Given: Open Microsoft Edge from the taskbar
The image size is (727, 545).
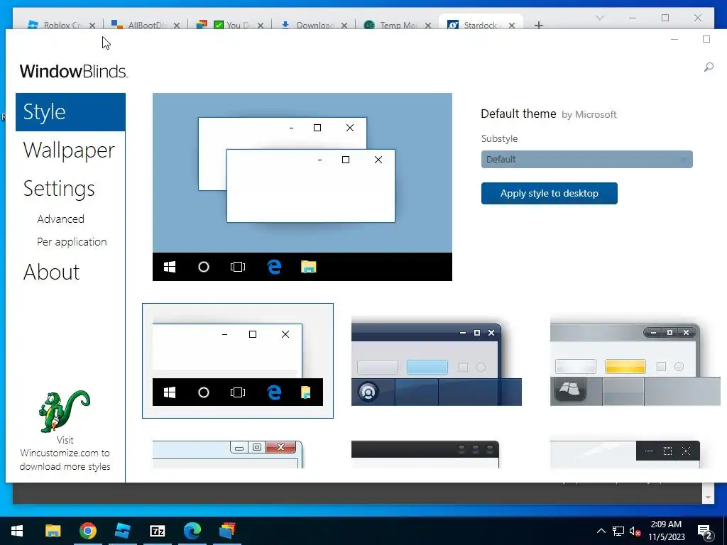Looking at the screenshot, I should 192,531.
